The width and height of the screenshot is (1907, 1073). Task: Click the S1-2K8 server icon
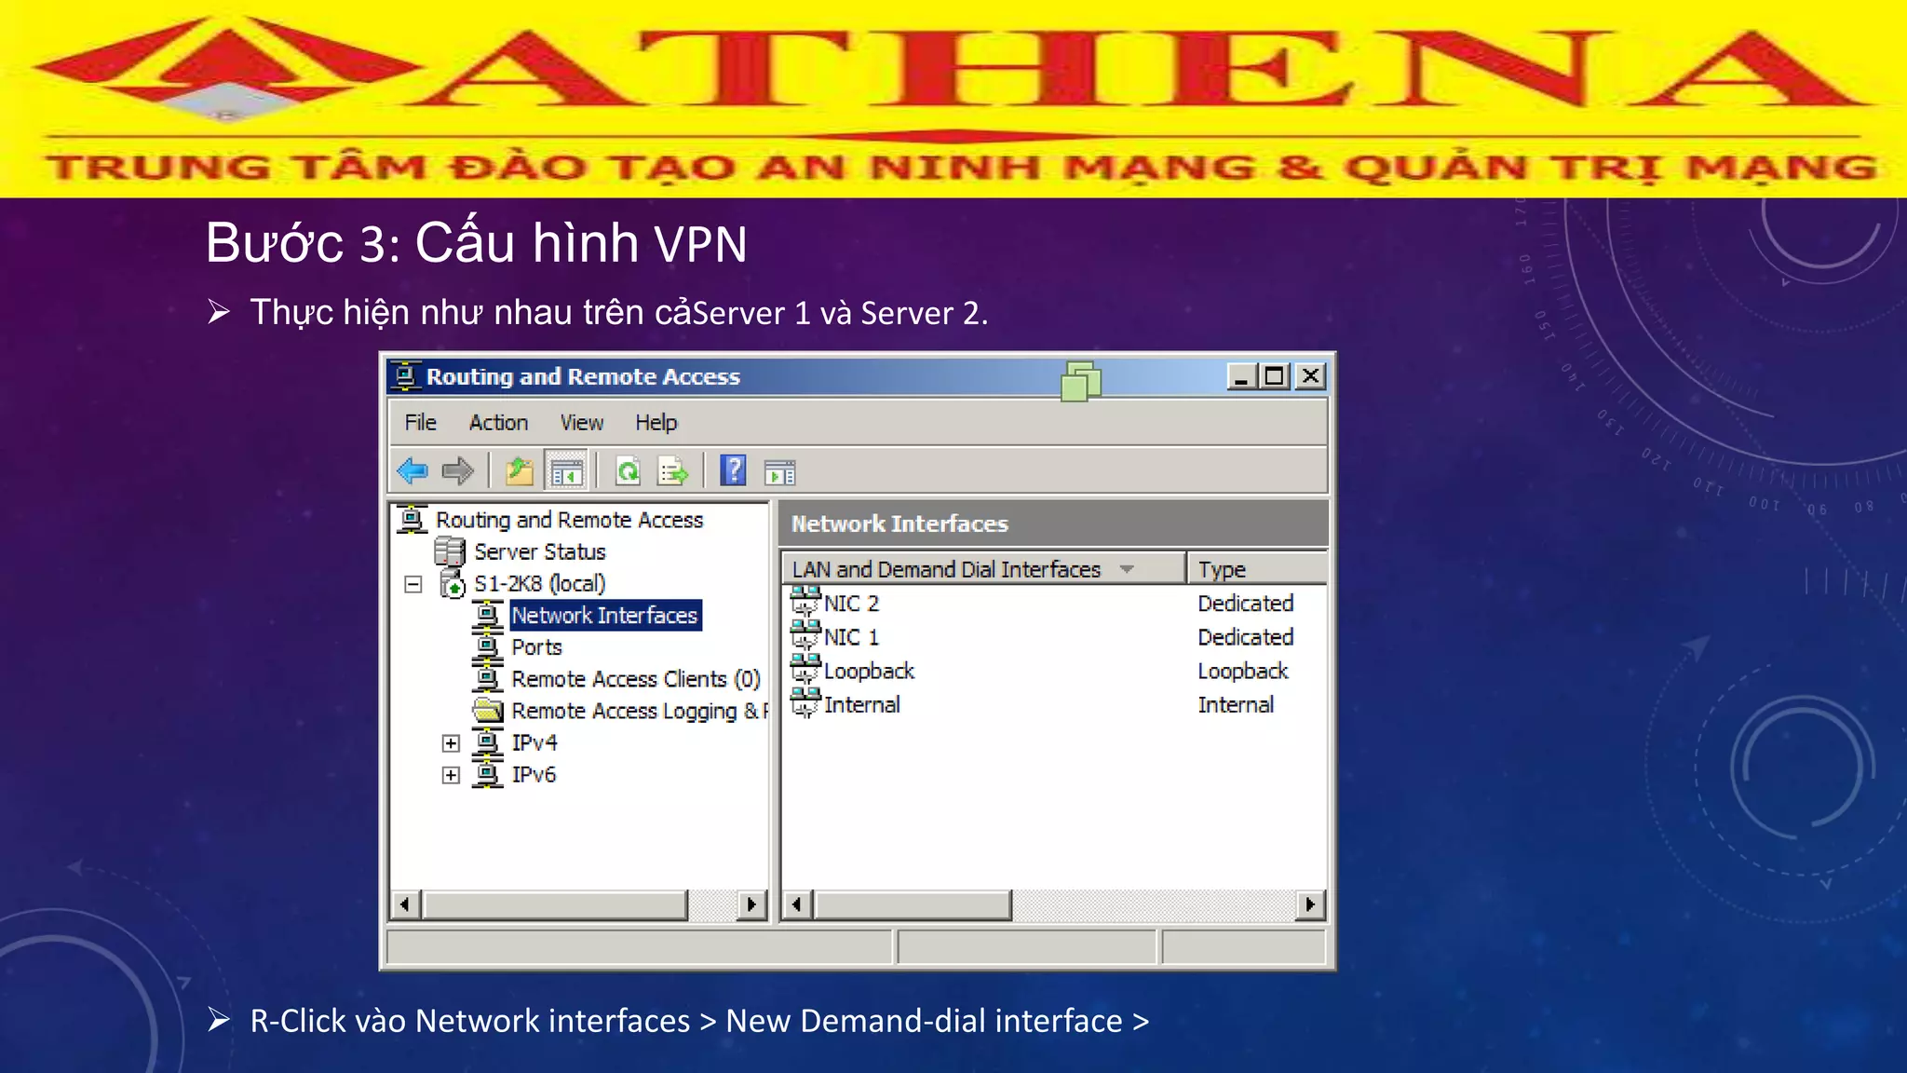(452, 584)
